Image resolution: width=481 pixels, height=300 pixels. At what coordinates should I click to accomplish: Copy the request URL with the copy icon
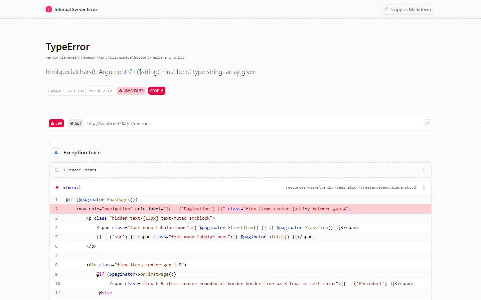click(x=428, y=123)
